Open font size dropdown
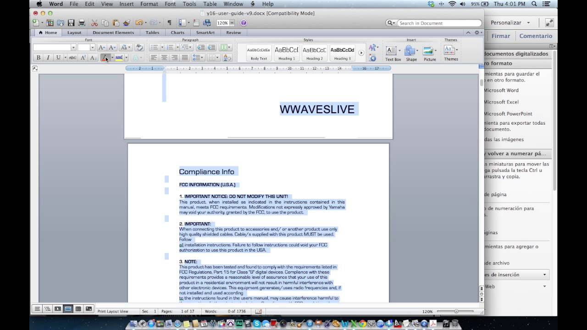Image resolution: width=587 pixels, height=330 pixels. point(92,47)
